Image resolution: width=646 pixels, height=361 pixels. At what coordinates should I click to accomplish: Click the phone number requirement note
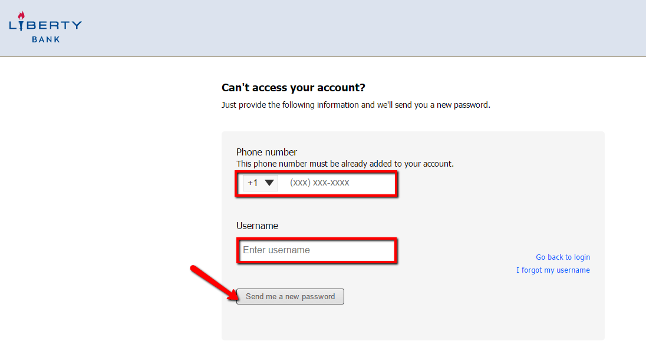click(345, 164)
